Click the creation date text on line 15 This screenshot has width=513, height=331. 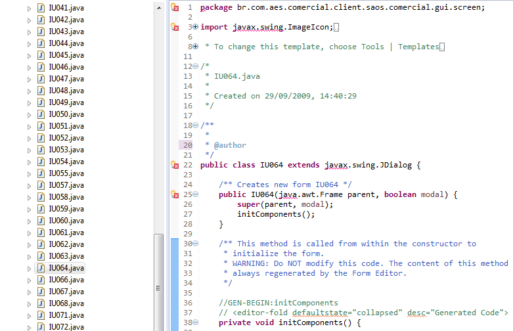285,96
